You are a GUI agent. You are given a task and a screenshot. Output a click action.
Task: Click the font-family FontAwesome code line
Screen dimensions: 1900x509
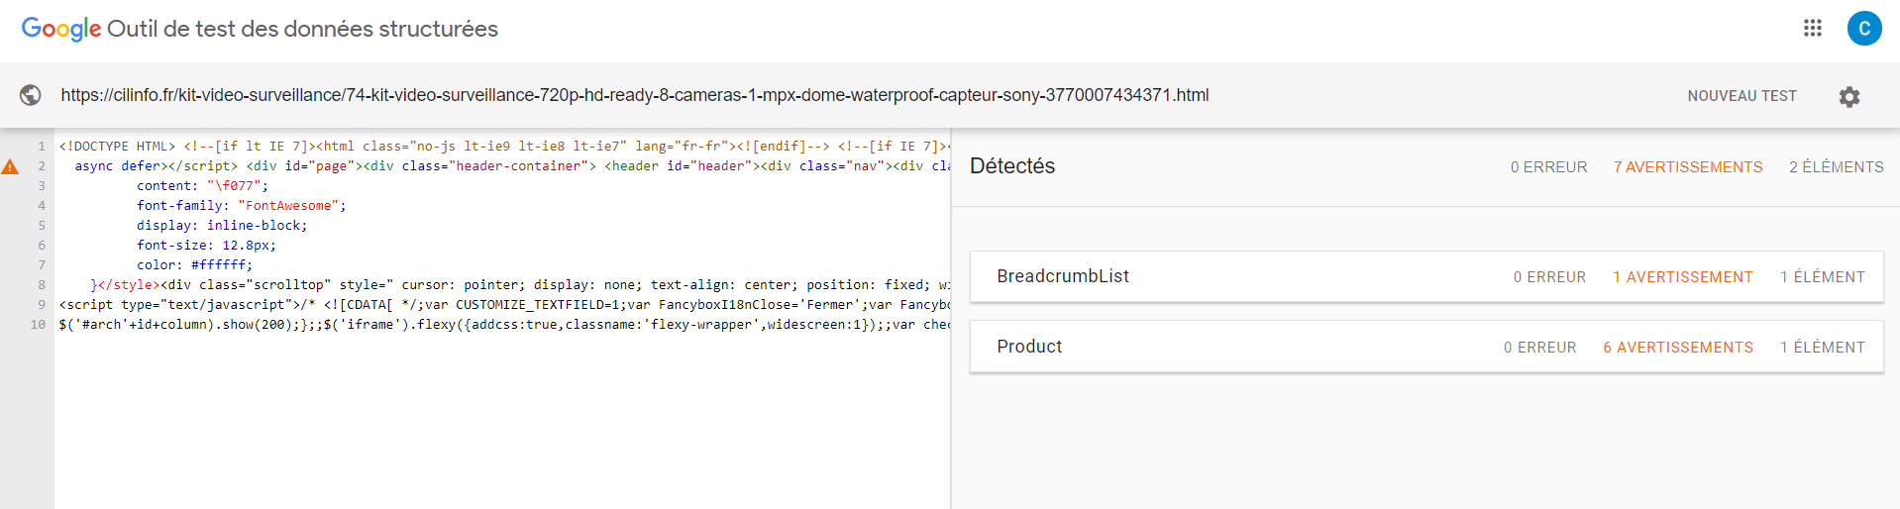pos(242,206)
